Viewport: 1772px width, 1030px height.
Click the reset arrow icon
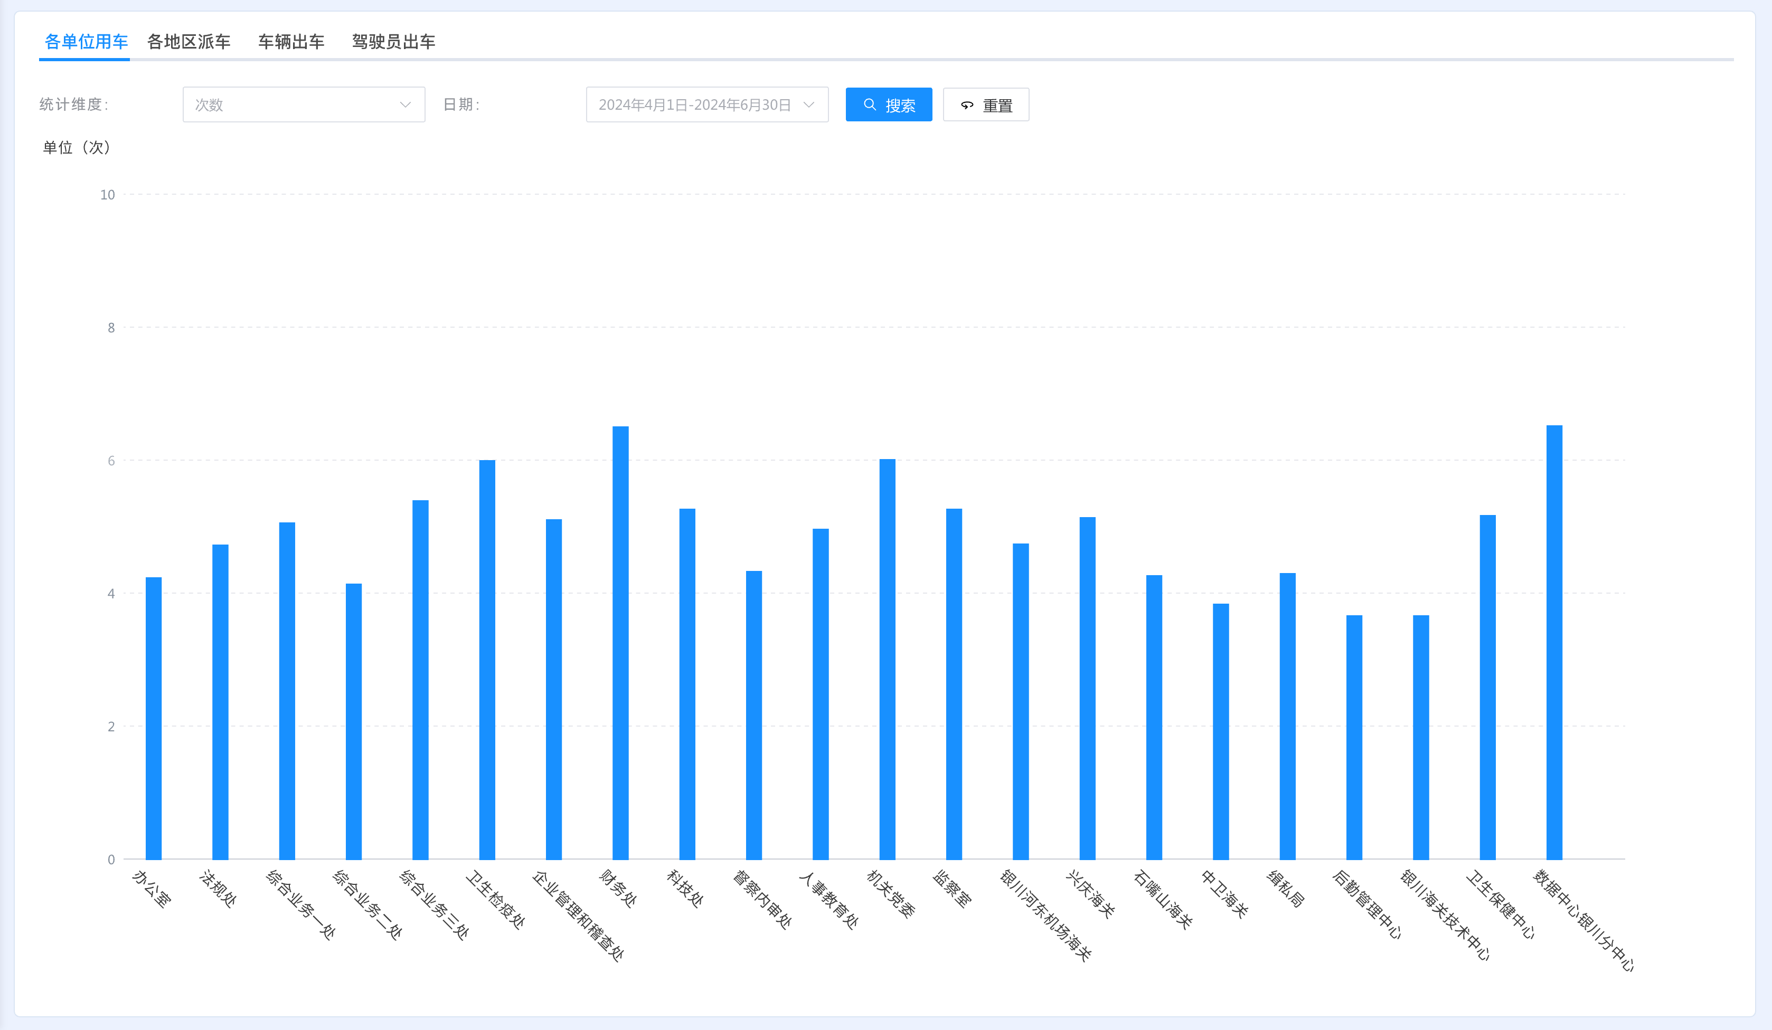coord(967,106)
